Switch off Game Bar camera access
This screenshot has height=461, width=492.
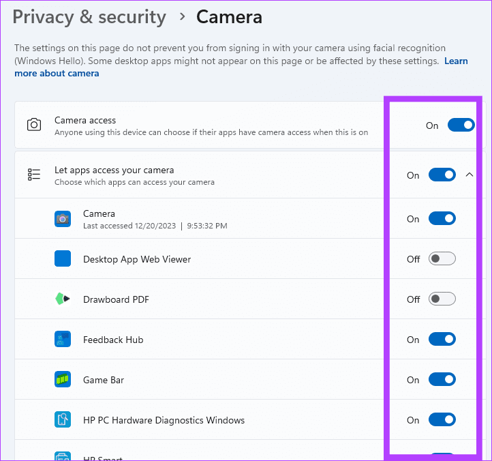click(442, 379)
